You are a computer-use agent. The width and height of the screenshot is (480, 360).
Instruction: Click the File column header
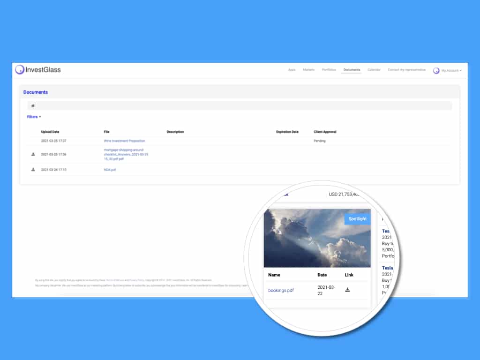106,132
